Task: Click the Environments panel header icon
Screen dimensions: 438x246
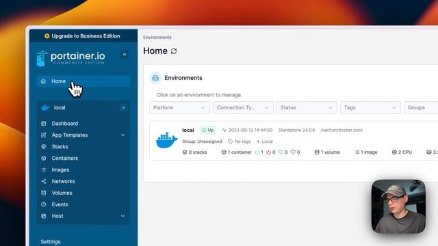Action: click(155, 78)
